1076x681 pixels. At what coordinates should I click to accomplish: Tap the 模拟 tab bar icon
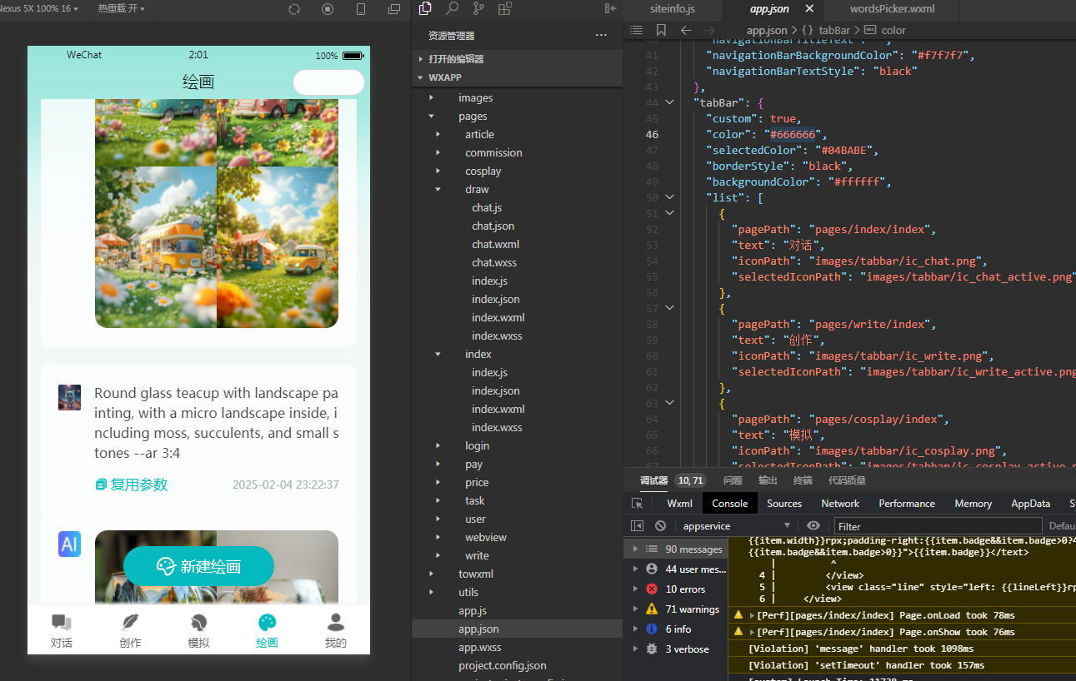(198, 622)
